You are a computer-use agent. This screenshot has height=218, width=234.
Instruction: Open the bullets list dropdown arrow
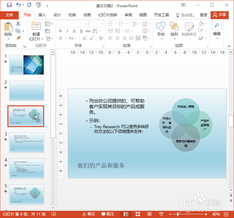[x=116, y=24]
